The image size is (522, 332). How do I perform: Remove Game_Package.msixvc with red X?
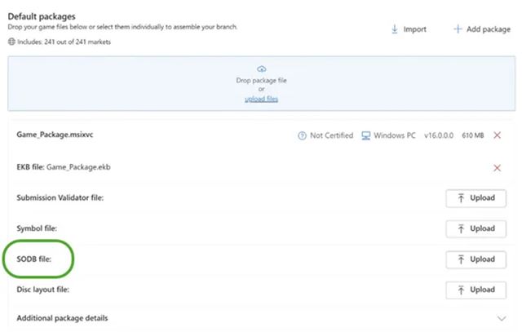click(x=497, y=135)
